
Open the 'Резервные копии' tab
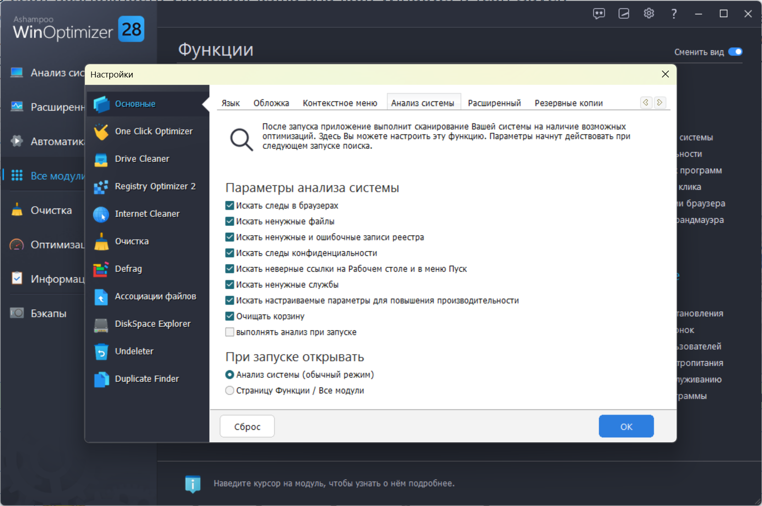(568, 103)
